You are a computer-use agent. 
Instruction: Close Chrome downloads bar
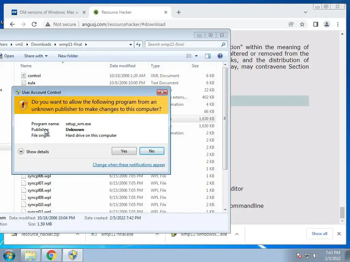339,234
